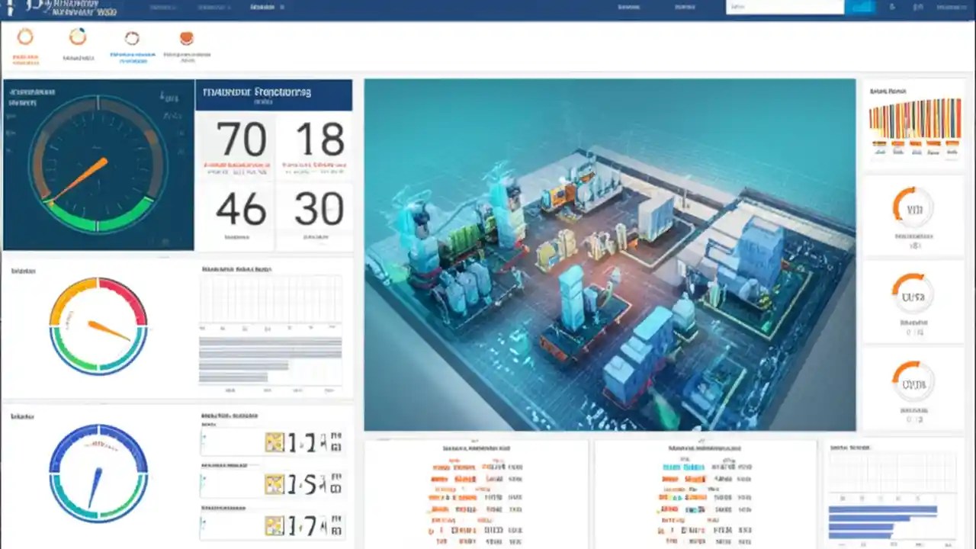The image size is (976, 549).
Task: Open the notifications icon right of the profile icon
Action: (917, 7)
